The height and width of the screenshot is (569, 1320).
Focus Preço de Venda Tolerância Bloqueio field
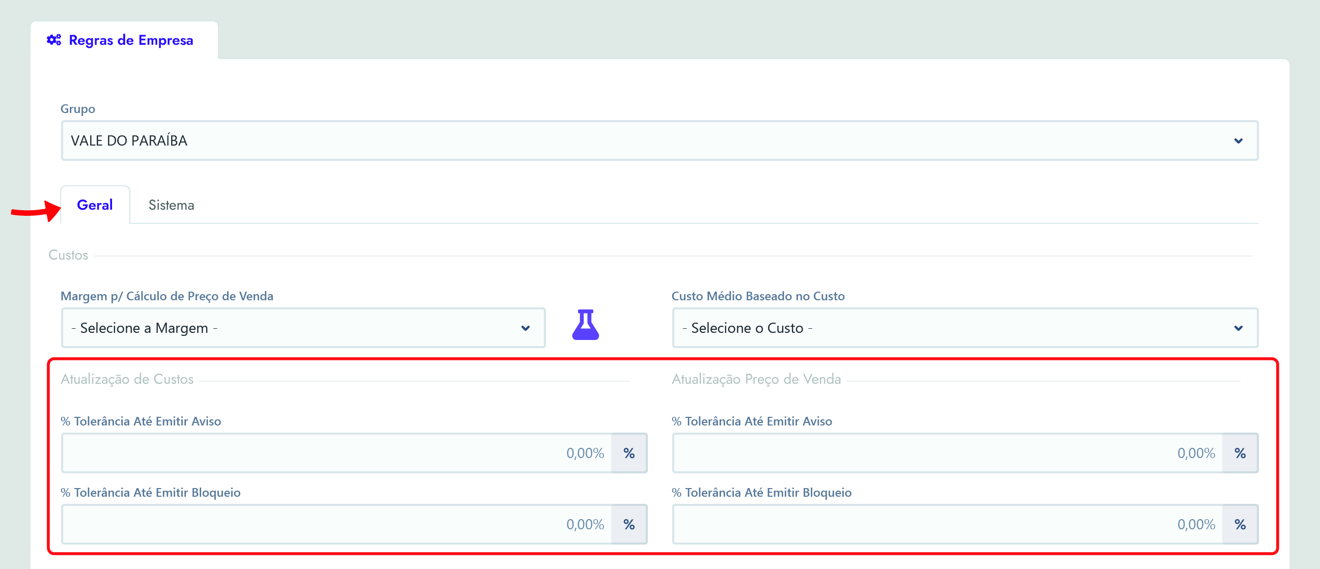(x=947, y=524)
